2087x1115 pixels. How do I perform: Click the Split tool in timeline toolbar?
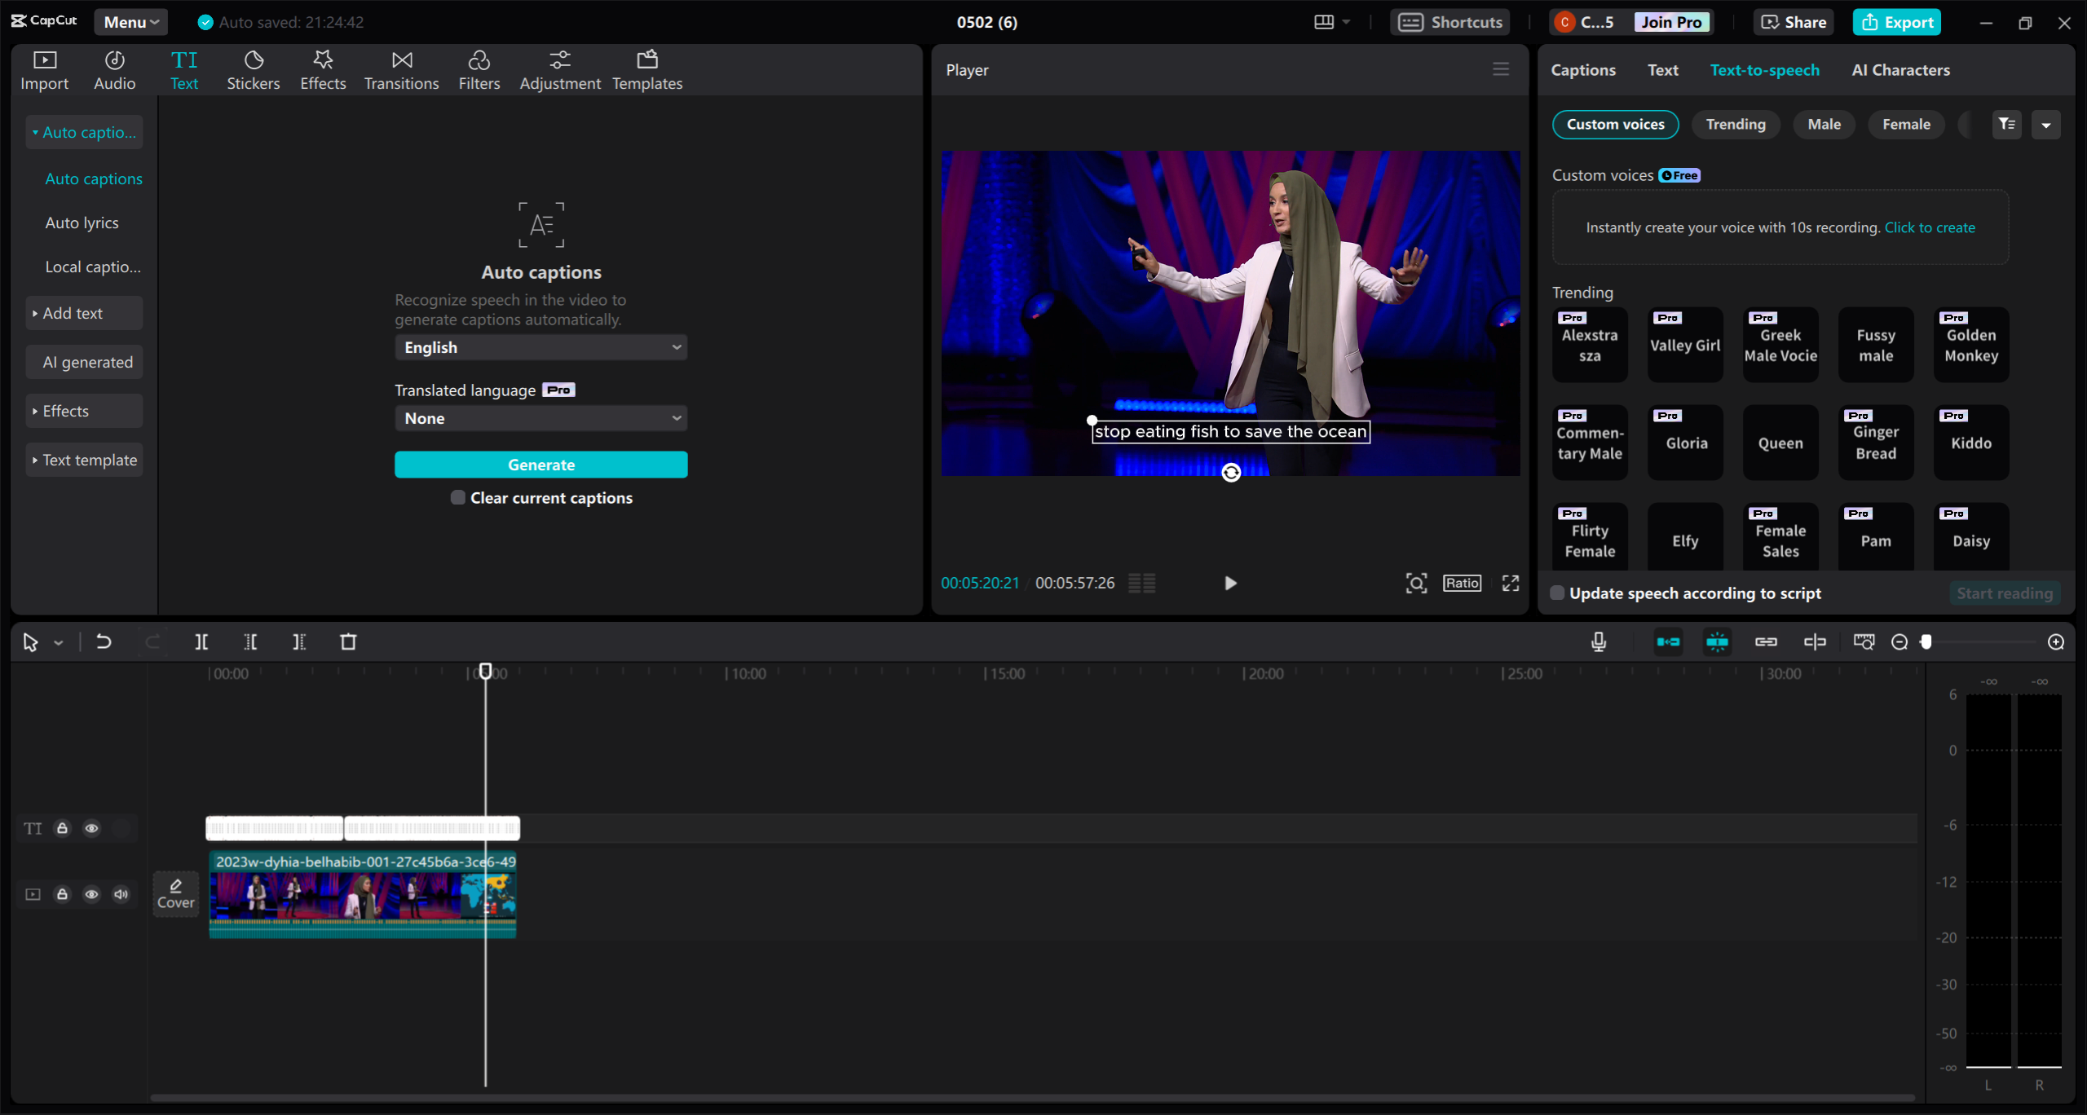click(x=201, y=642)
